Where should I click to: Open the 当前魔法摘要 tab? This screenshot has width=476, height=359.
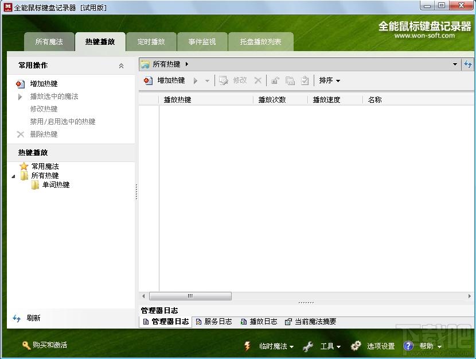311,322
